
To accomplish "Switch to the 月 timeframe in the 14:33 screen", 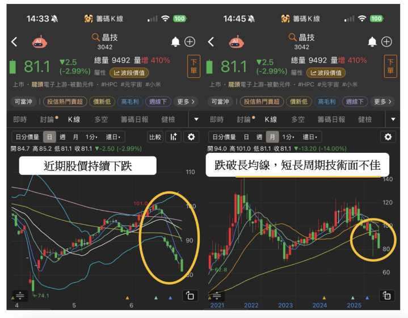I will pos(75,137).
